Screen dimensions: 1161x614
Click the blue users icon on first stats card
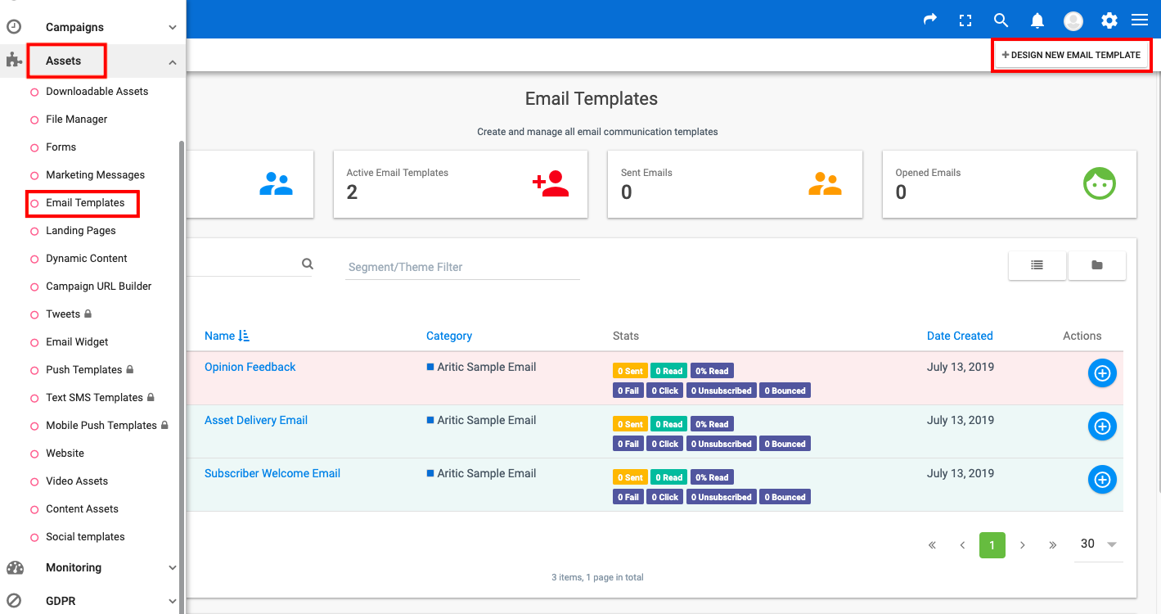[x=276, y=184]
